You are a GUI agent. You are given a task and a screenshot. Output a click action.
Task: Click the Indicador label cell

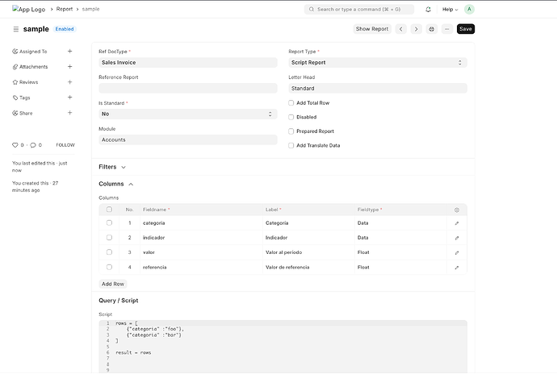(308, 238)
